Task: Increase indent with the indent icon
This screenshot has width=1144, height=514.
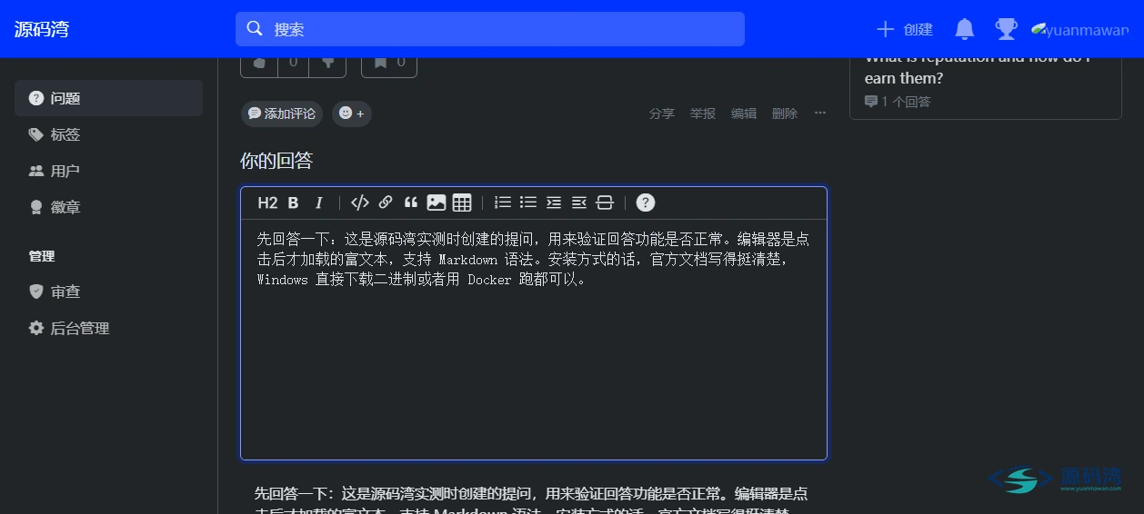Action: [x=554, y=203]
